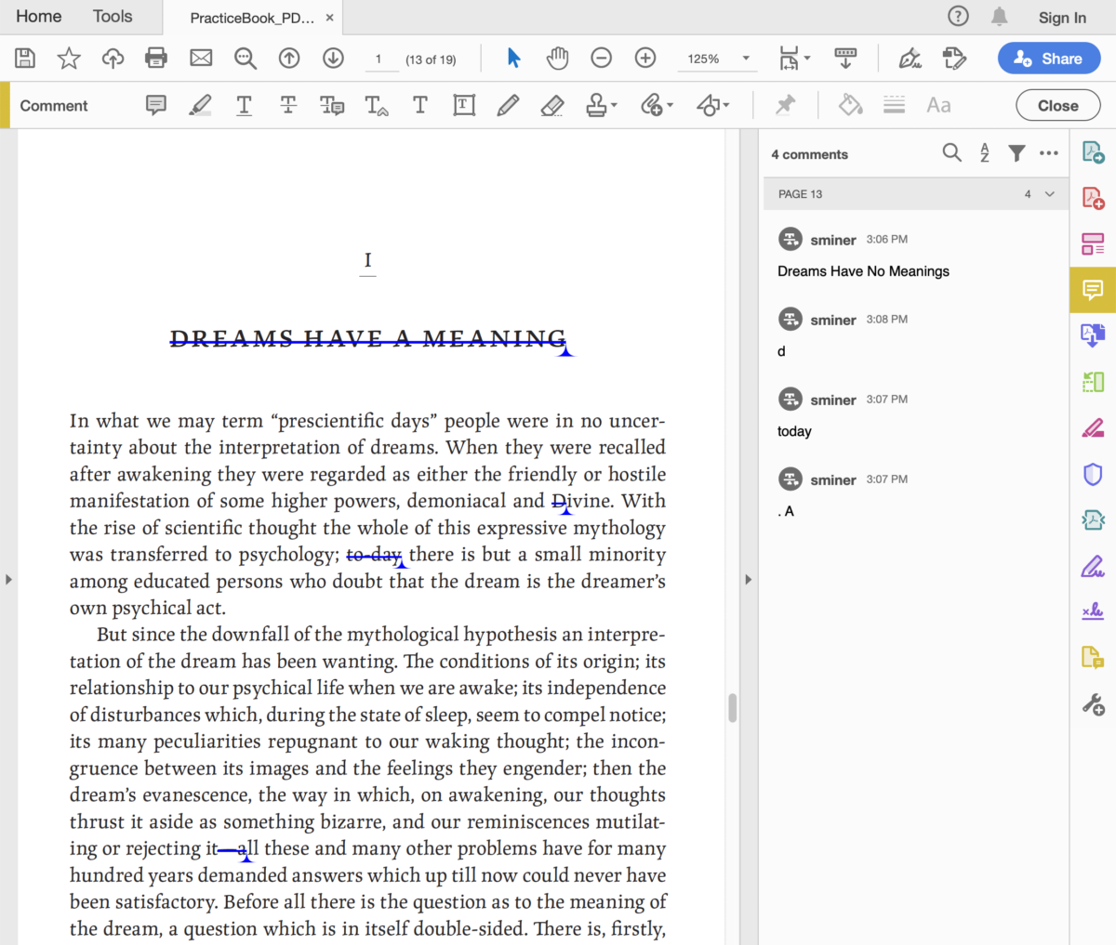The height and width of the screenshot is (945, 1116).
Task: Select the Export PDF sidebar icon
Action: 1093,150
